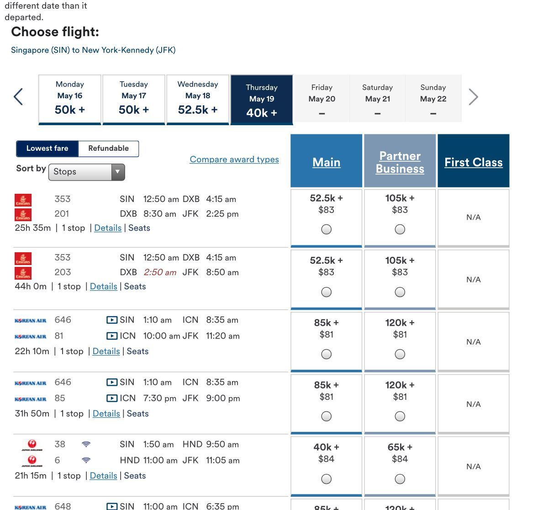Screen dimensions: 559x510
Task: Switch to Monday May 16 date tab
Action: tap(70, 99)
